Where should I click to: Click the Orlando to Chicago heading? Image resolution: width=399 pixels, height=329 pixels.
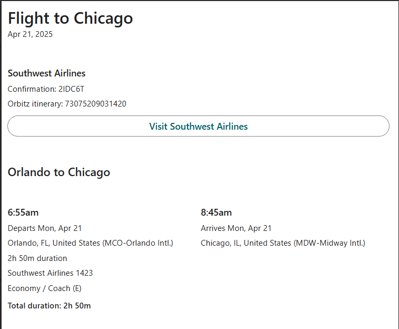59,172
